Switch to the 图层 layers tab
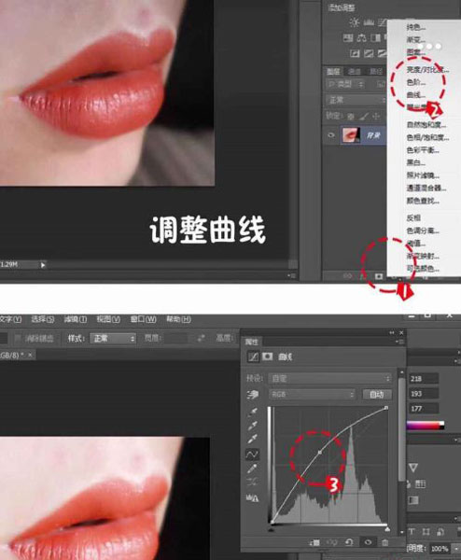This screenshot has width=461, height=560. (333, 72)
